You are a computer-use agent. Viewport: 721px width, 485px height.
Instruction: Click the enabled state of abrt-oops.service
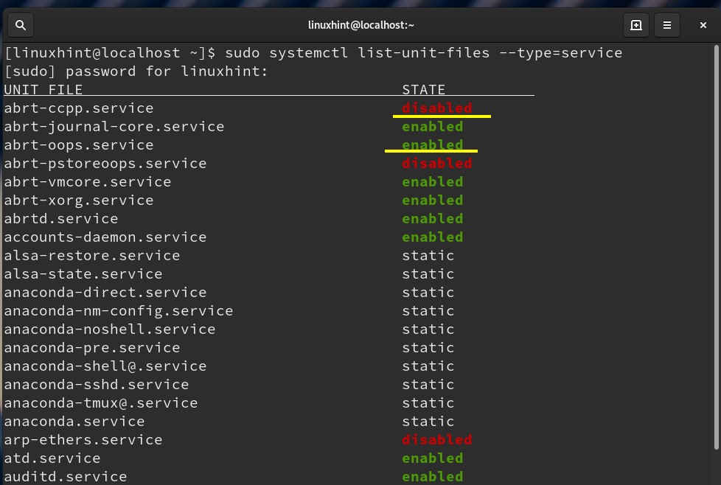(x=432, y=145)
